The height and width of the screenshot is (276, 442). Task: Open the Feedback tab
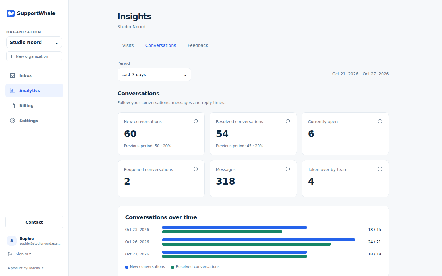point(198,45)
